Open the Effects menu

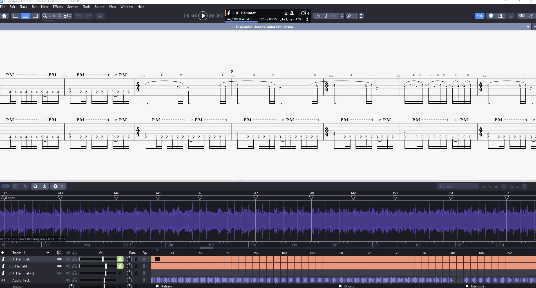pos(58,7)
